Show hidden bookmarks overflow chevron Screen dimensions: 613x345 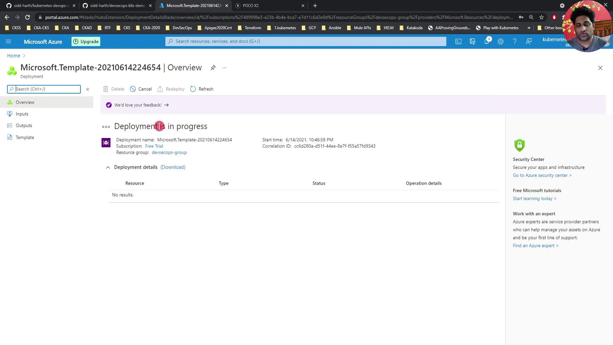tap(529, 28)
